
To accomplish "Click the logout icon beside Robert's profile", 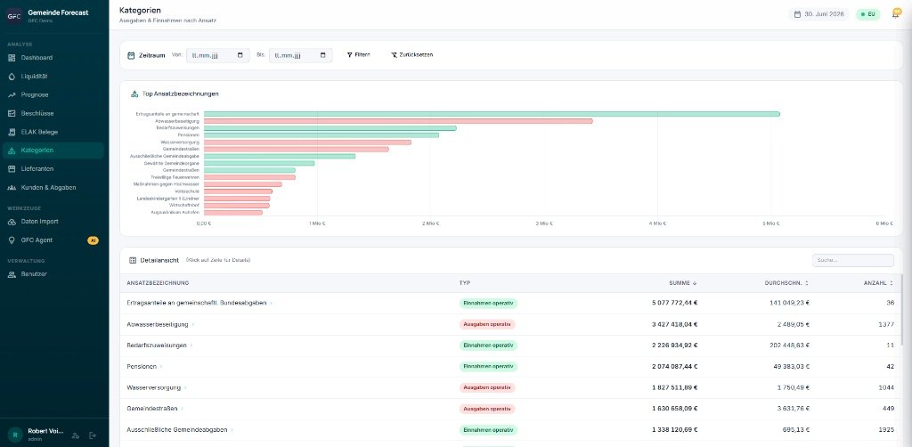I will tap(93, 435).
